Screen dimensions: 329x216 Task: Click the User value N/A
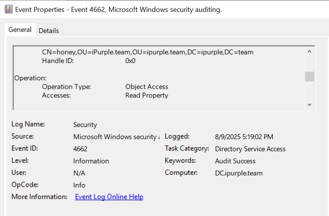pos(79,173)
